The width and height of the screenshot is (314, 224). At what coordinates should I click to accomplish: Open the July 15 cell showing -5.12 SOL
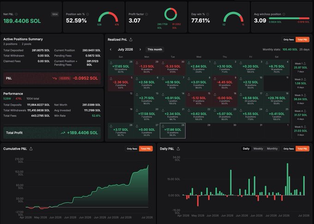click(199, 99)
